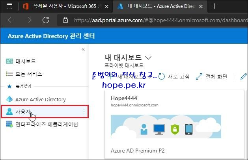This screenshot has width=248, height=160.
Task: Open 모든 서비스 menu item
Action: [x=29, y=74]
